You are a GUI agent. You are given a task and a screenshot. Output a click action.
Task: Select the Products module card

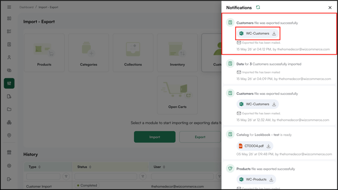point(44,52)
